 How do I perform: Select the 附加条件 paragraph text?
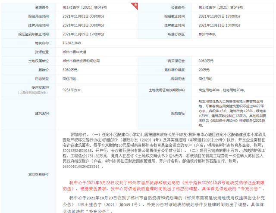pos(164,151)
